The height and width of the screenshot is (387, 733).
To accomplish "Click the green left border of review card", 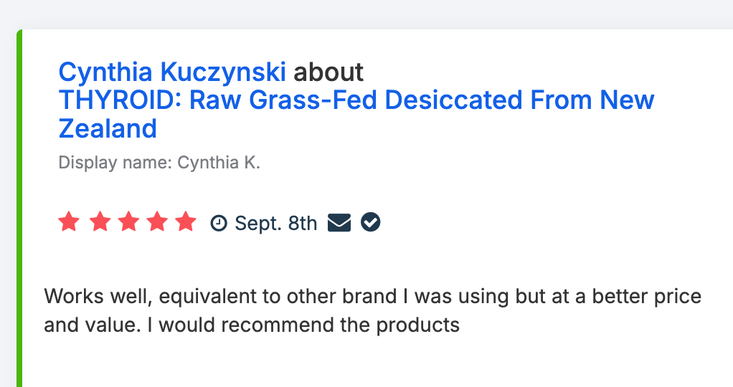I will point(19,215).
